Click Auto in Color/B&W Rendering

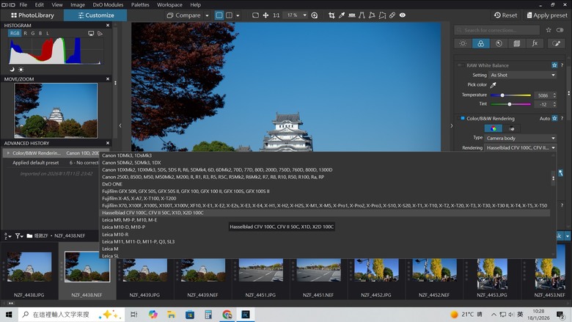[x=545, y=119]
